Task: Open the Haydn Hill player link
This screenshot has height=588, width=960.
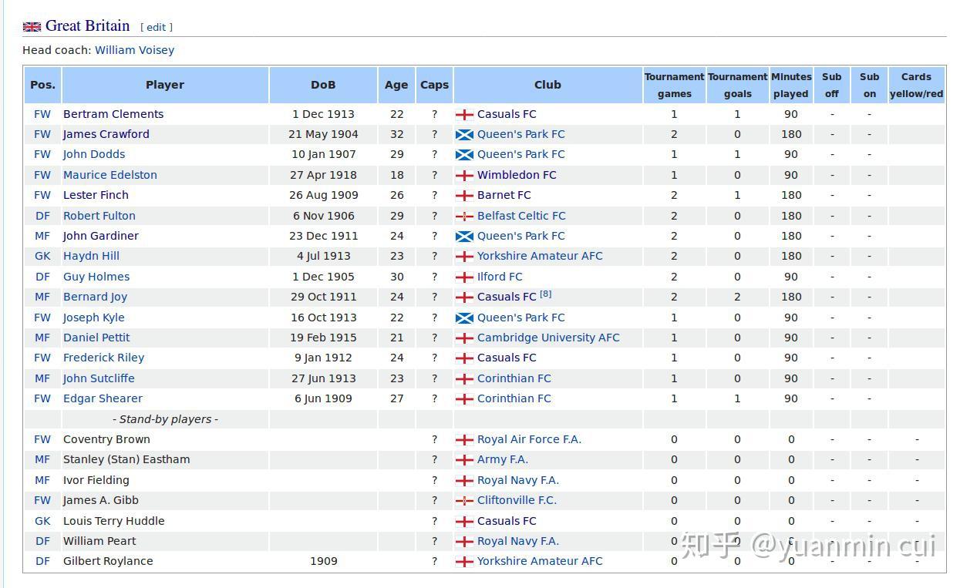Action: pos(91,256)
